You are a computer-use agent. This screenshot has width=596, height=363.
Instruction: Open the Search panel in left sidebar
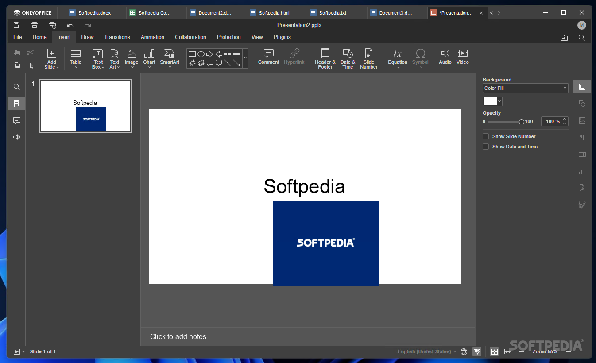point(17,87)
